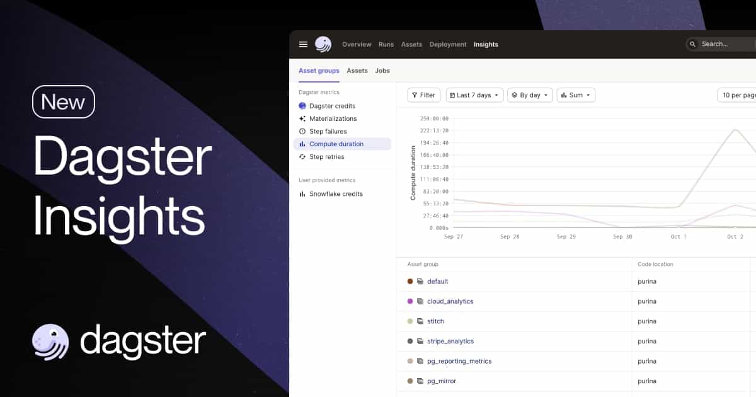
Task: Click the default group brown color dot
Action: pos(410,282)
